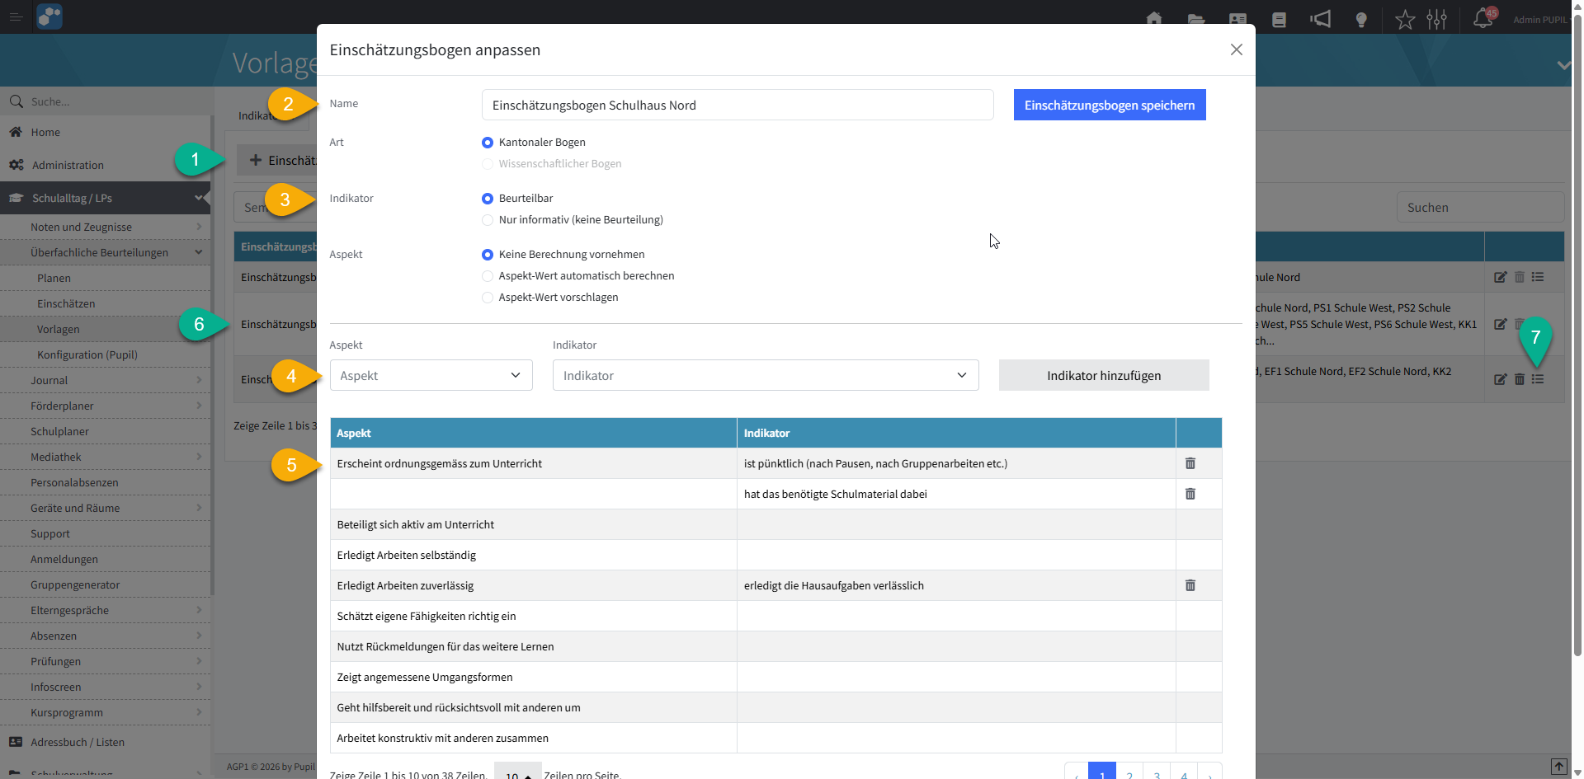Click 'Zeigt angemessene Umgangsformen' row
Screen dimensions: 1584x779
pyautogui.click(x=775, y=677)
